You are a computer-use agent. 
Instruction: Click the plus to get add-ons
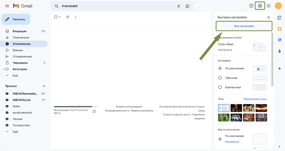click(279, 69)
